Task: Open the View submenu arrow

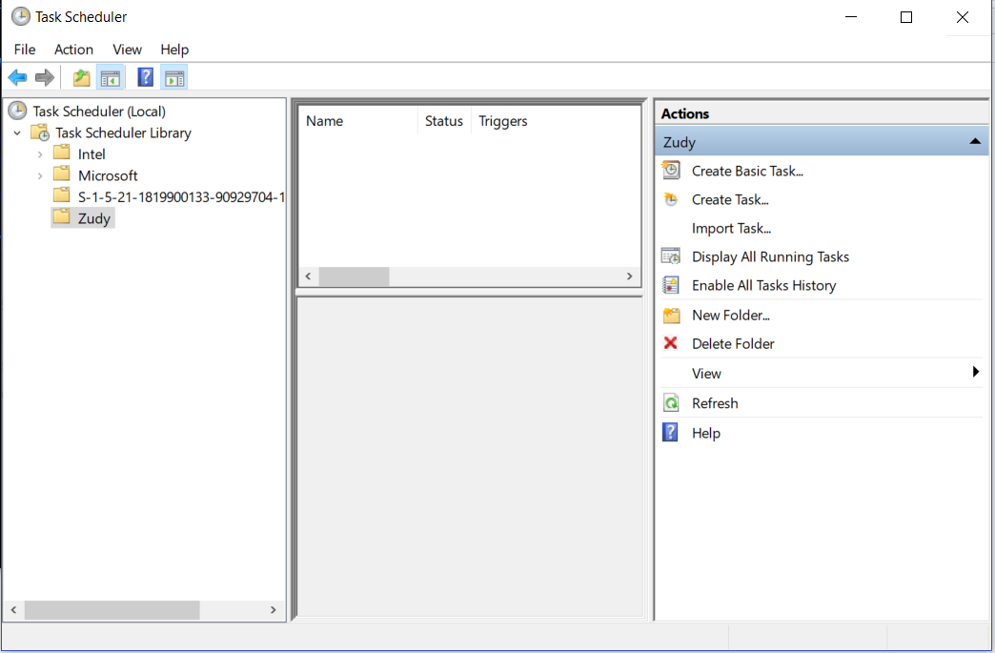Action: click(x=975, y=373)
